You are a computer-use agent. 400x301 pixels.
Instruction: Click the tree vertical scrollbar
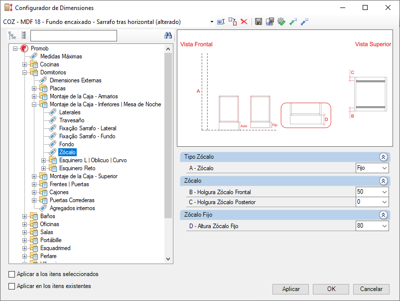coord(168,153)
